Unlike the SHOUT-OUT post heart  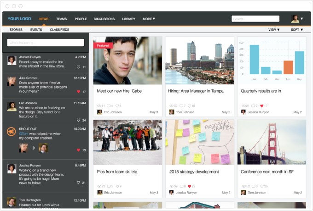78,150
